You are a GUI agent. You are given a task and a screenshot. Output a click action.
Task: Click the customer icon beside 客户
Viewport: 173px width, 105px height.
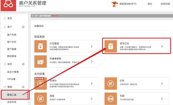click(x=5, y=27)
